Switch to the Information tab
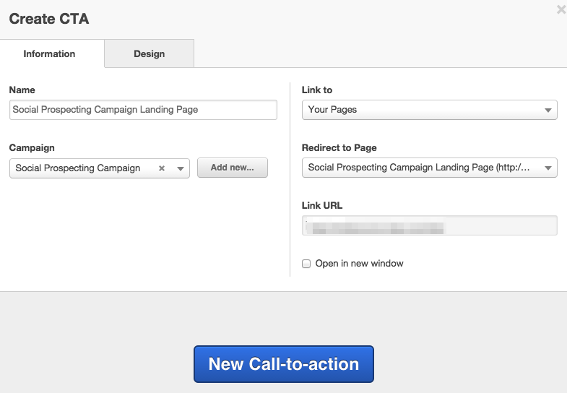567x393 pixels. point(49,53)
